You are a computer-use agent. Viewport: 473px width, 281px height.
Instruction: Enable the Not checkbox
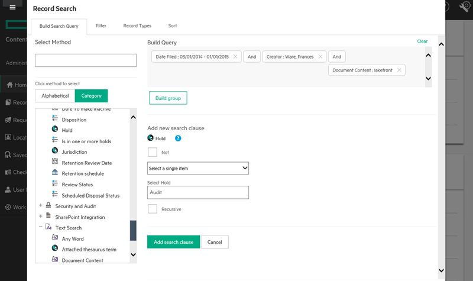click(153, 152)
